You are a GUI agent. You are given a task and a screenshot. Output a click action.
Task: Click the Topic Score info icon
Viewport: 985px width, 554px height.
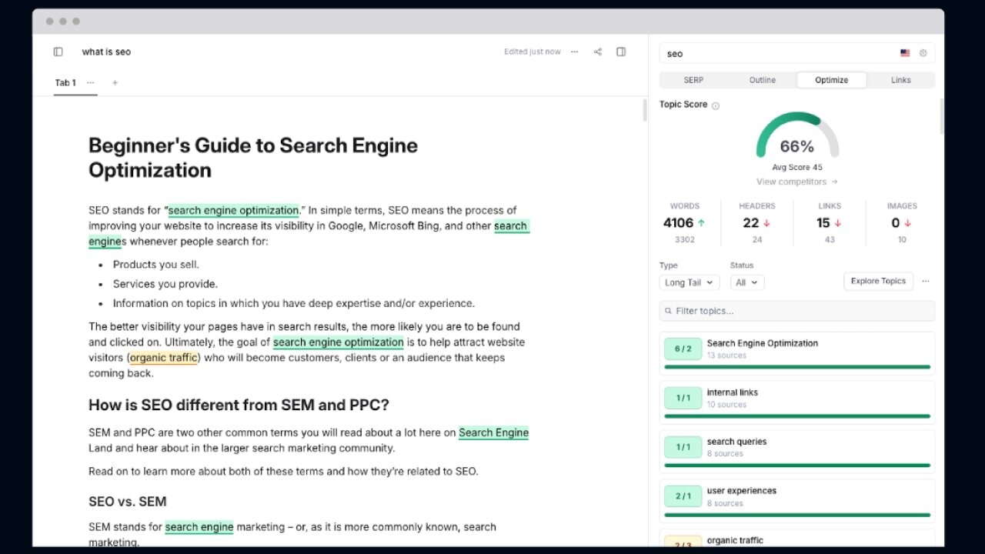pyautogui.click(x=715, y=105)
